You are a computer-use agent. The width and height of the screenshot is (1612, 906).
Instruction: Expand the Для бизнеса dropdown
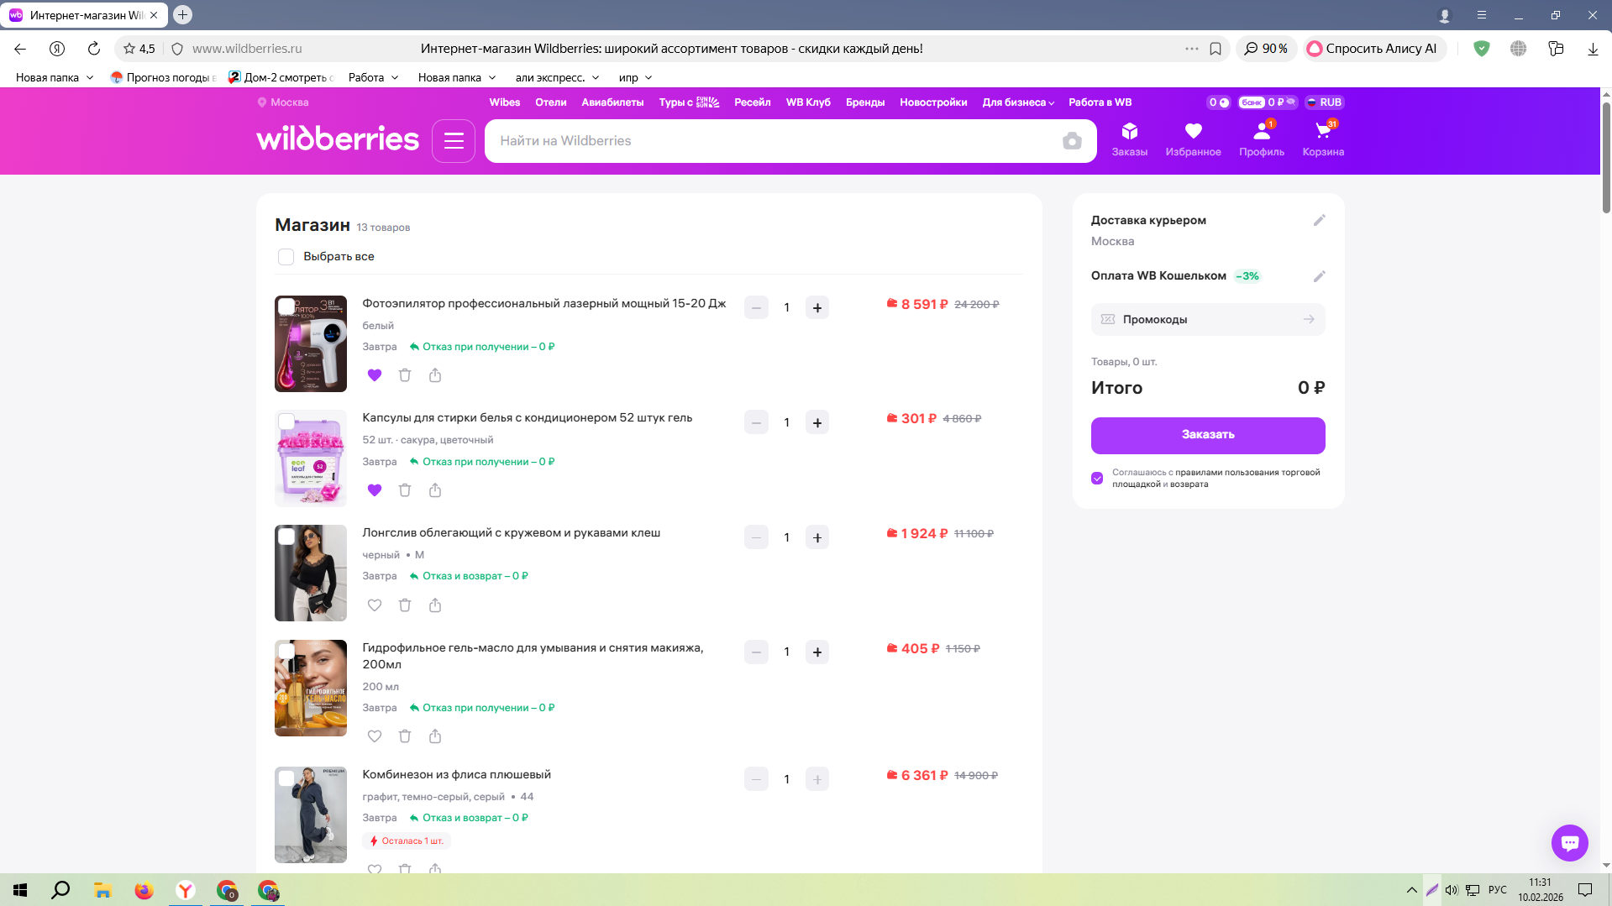[x=1018, y=102]
